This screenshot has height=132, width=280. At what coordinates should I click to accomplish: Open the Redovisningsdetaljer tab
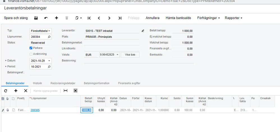pyautogui.click(x=63, y=83)
